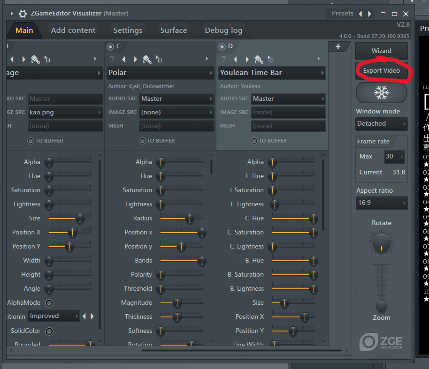The width and height of the screenshot is (429, 369).
Task: Enable TO BUFFER on layer B
Action: (31, 141)
